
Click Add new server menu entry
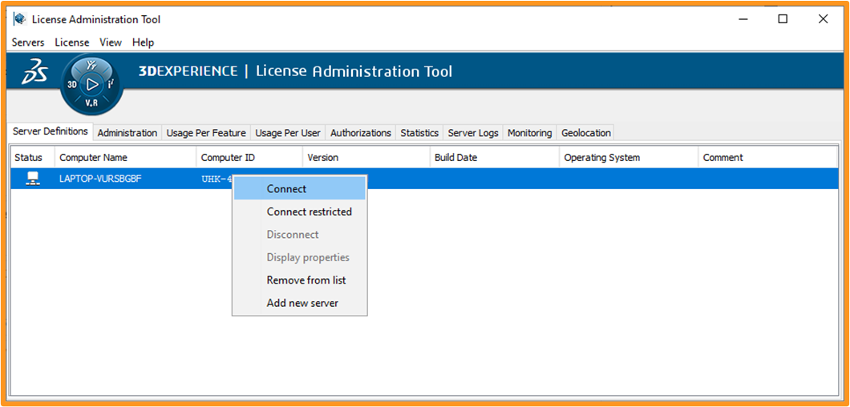(x=302, y=303)
